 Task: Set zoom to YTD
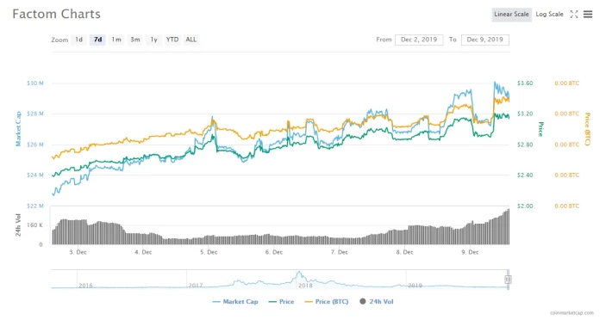point(172,40)
